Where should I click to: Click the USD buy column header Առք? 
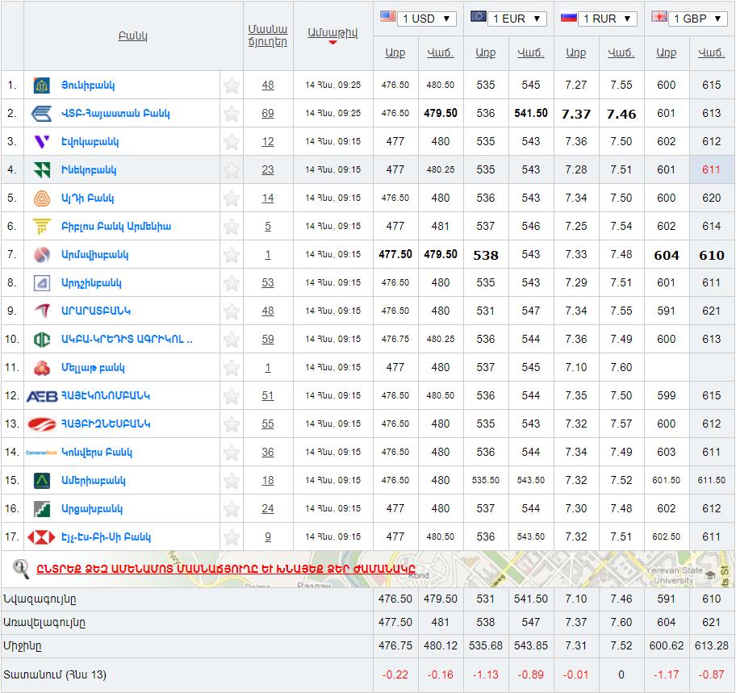395,52
